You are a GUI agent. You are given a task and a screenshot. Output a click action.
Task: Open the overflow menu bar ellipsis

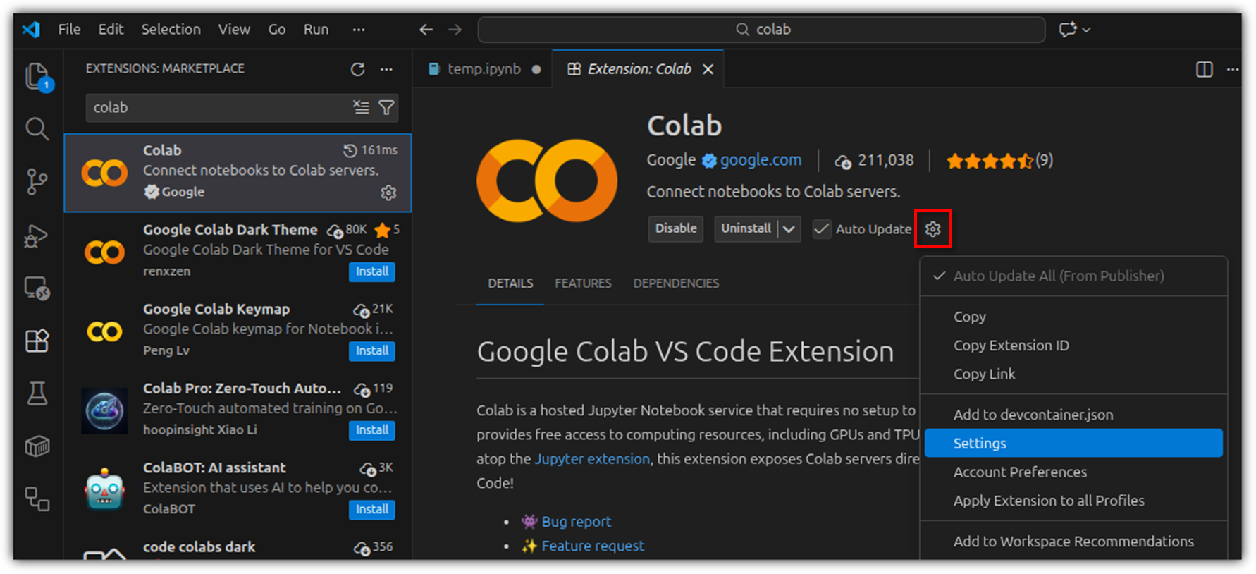point(359,30)
